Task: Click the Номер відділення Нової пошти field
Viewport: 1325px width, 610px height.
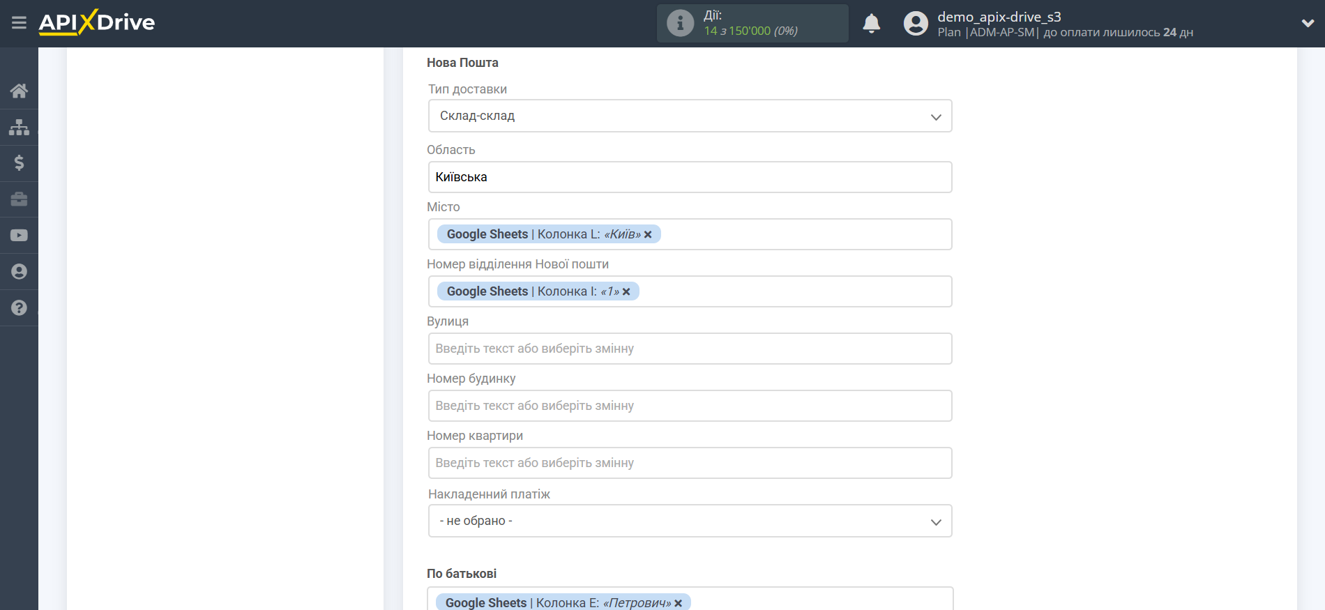Action: (690, 291)
